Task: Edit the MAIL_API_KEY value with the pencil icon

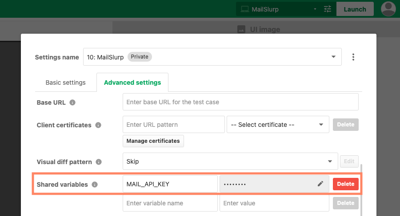Action: point(320,184)
